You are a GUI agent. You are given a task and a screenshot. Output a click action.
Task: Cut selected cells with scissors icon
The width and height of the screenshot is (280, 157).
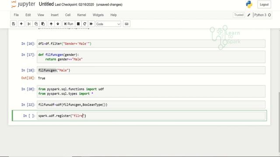pyautogui.click(x=29, y=24)
